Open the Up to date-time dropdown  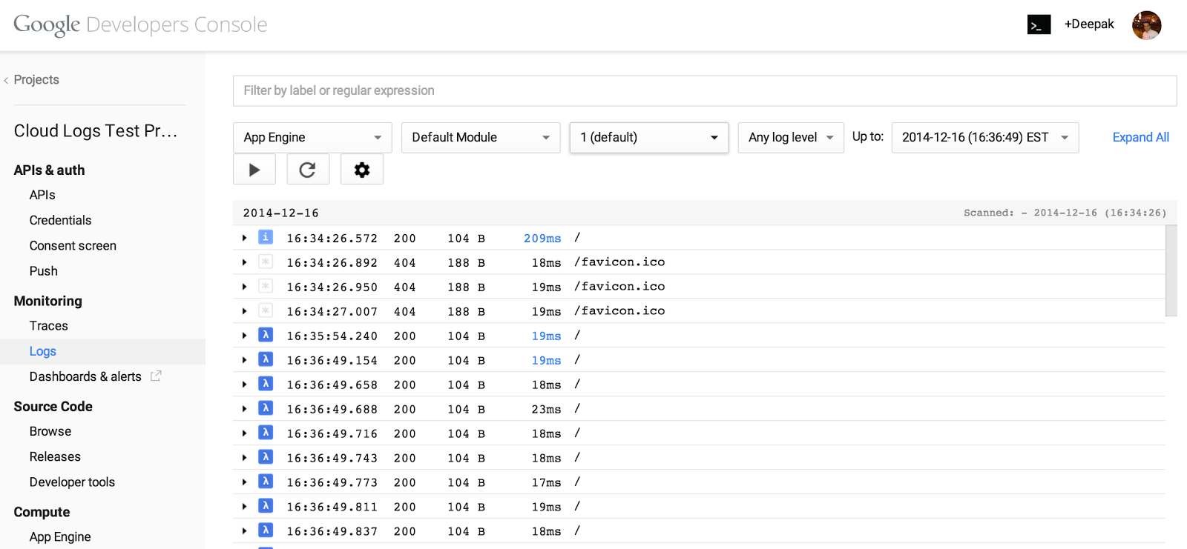tap(985, 138)
